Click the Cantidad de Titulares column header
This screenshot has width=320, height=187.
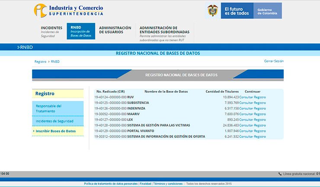point(222,91)
